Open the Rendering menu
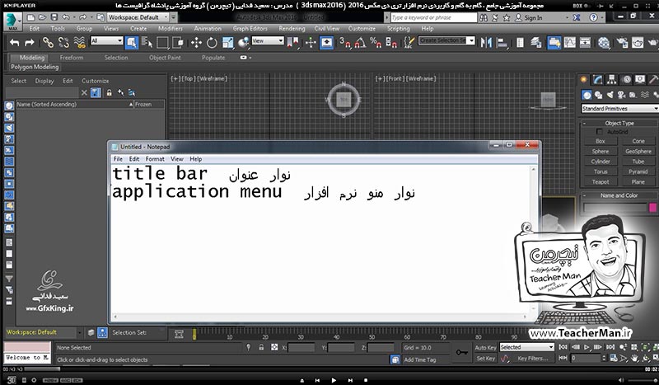Viewport: 659px width, 385px height. (x=292, y=29)
